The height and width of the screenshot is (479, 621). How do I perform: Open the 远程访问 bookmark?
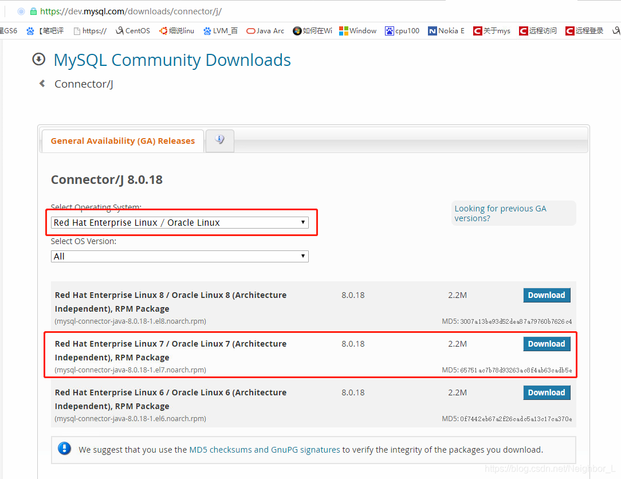(x=538, y=31)
